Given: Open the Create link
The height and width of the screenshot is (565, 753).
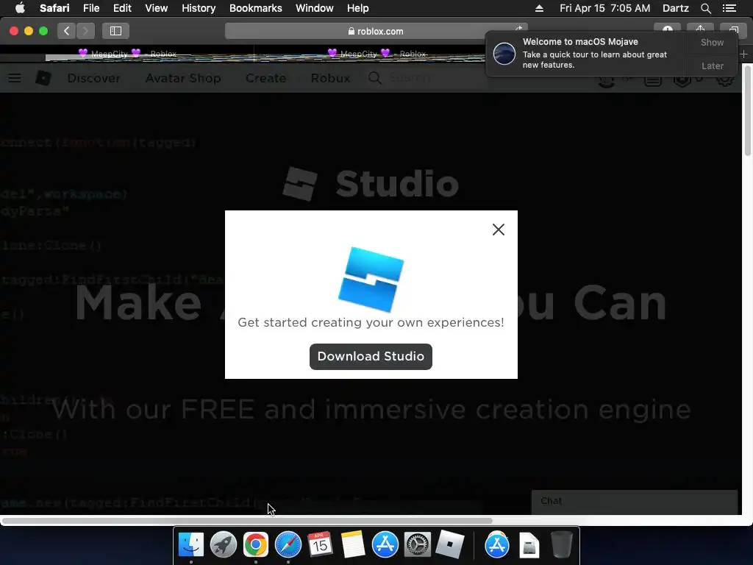Looking at the screenshot, I should (265, 78).
